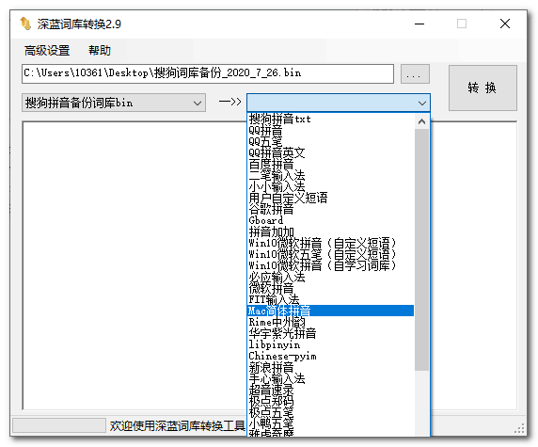This screenshot has height=447, width=538.
Task: Select Mac简体拼音 from the list
Action: (330, 311)
